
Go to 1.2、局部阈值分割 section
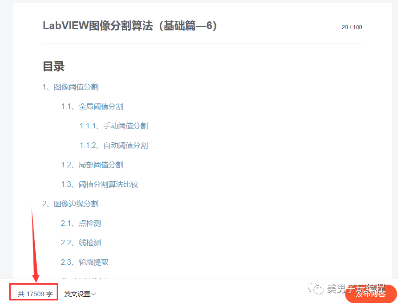(x=92, y=165)
